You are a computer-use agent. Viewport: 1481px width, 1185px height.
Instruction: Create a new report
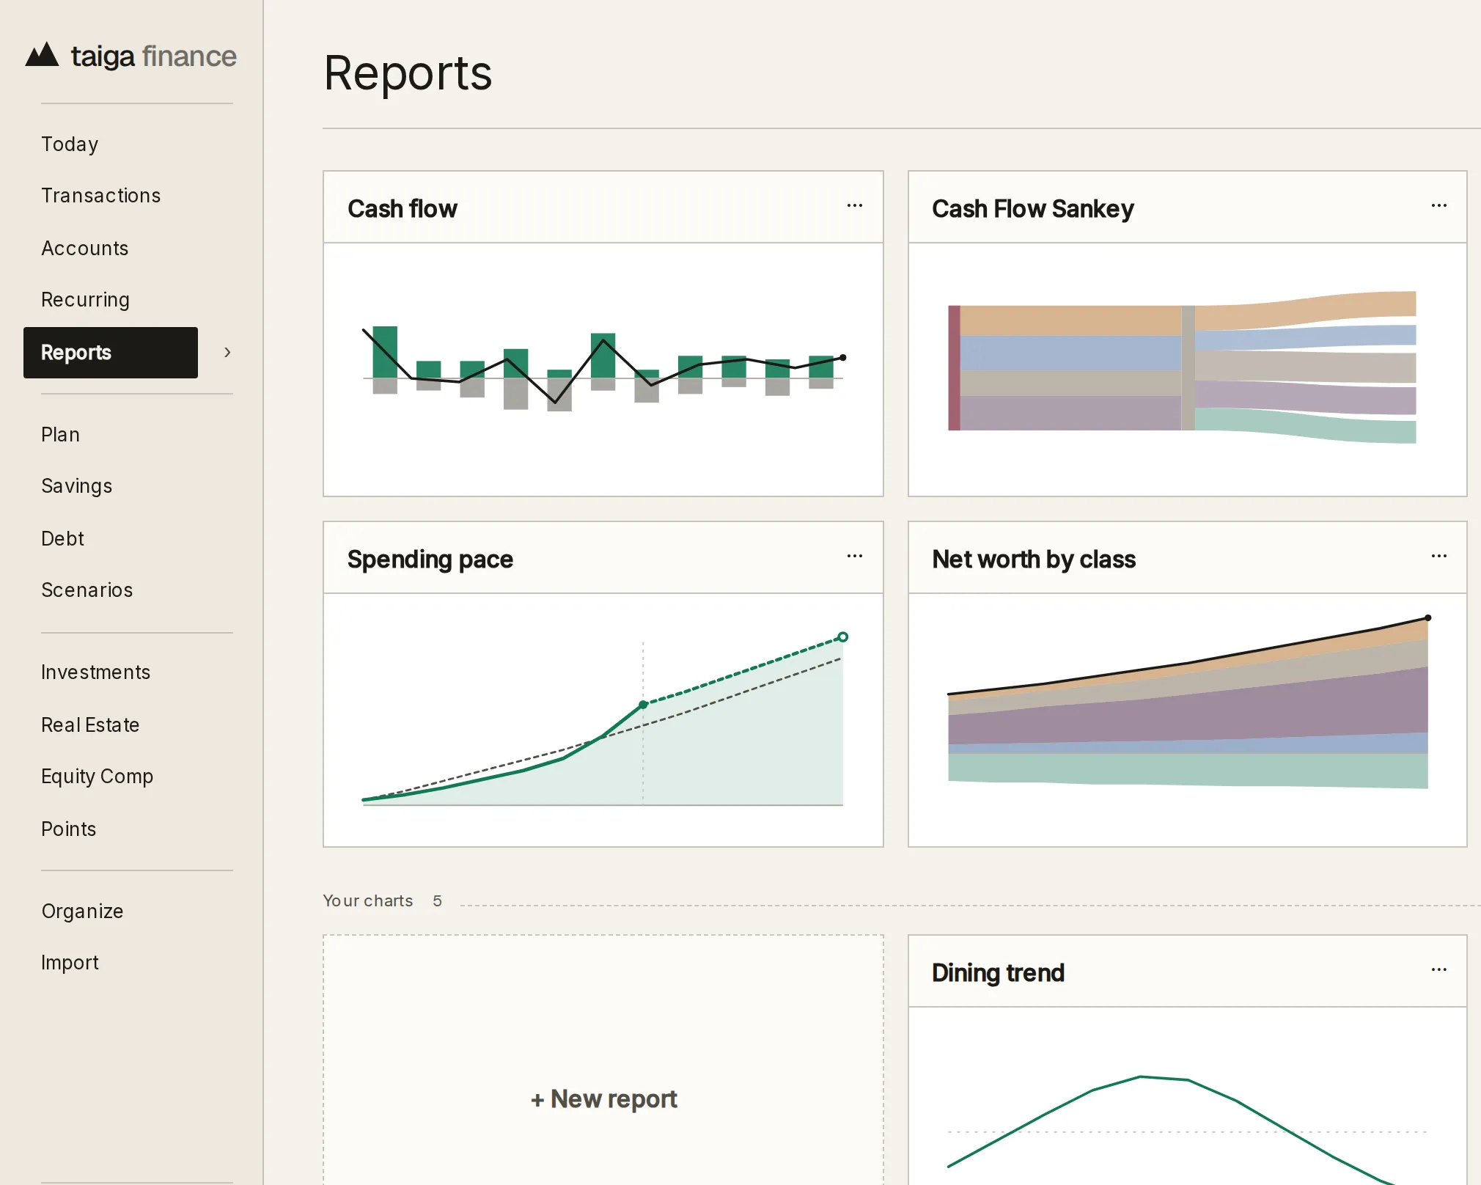pyautogui.click(x=603, y=1099)
